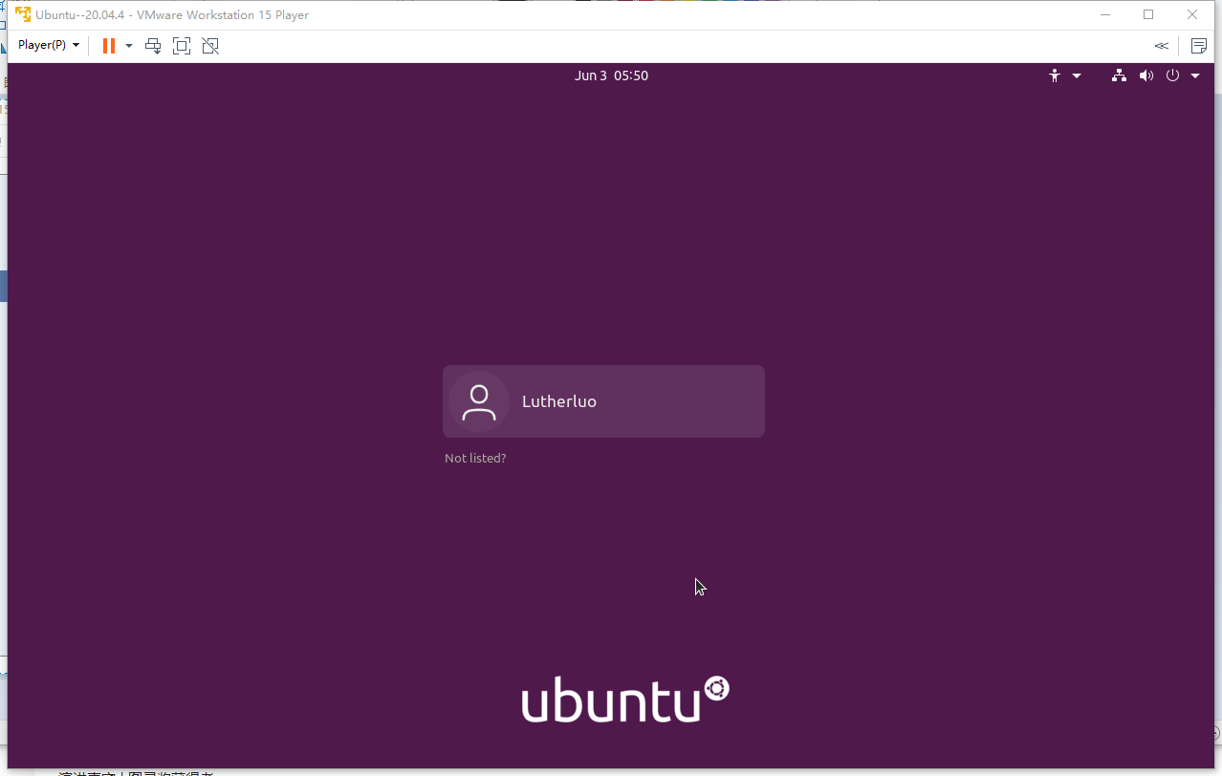Enter VMware full screen mode

click(x=182, y=45)
